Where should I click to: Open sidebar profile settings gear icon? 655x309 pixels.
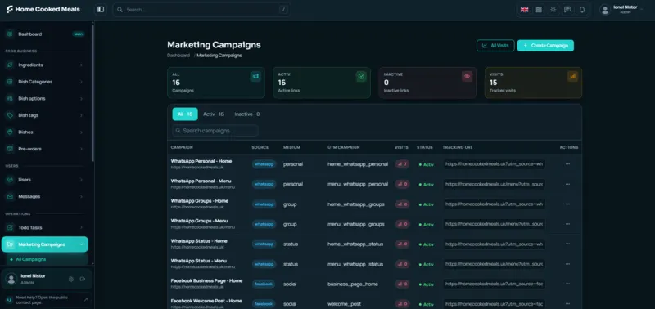tap(71, 279)
